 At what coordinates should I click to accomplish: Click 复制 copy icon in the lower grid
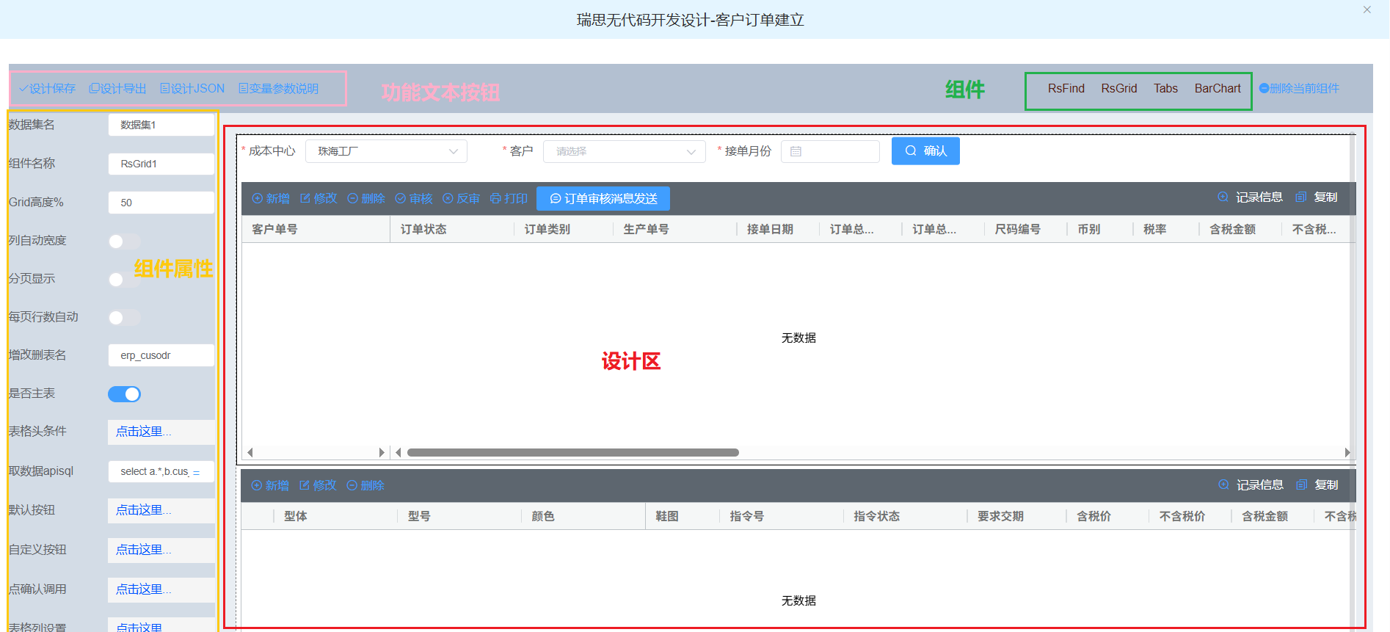click(1302, 485)
